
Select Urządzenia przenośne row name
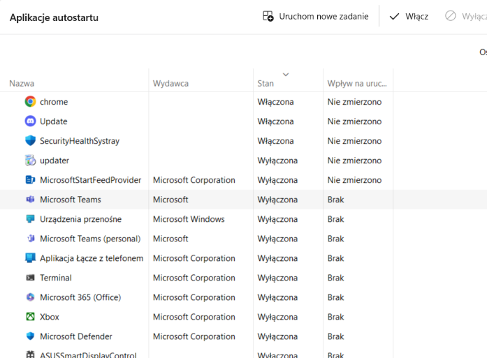pyautogui.click(x=81, y=219)
